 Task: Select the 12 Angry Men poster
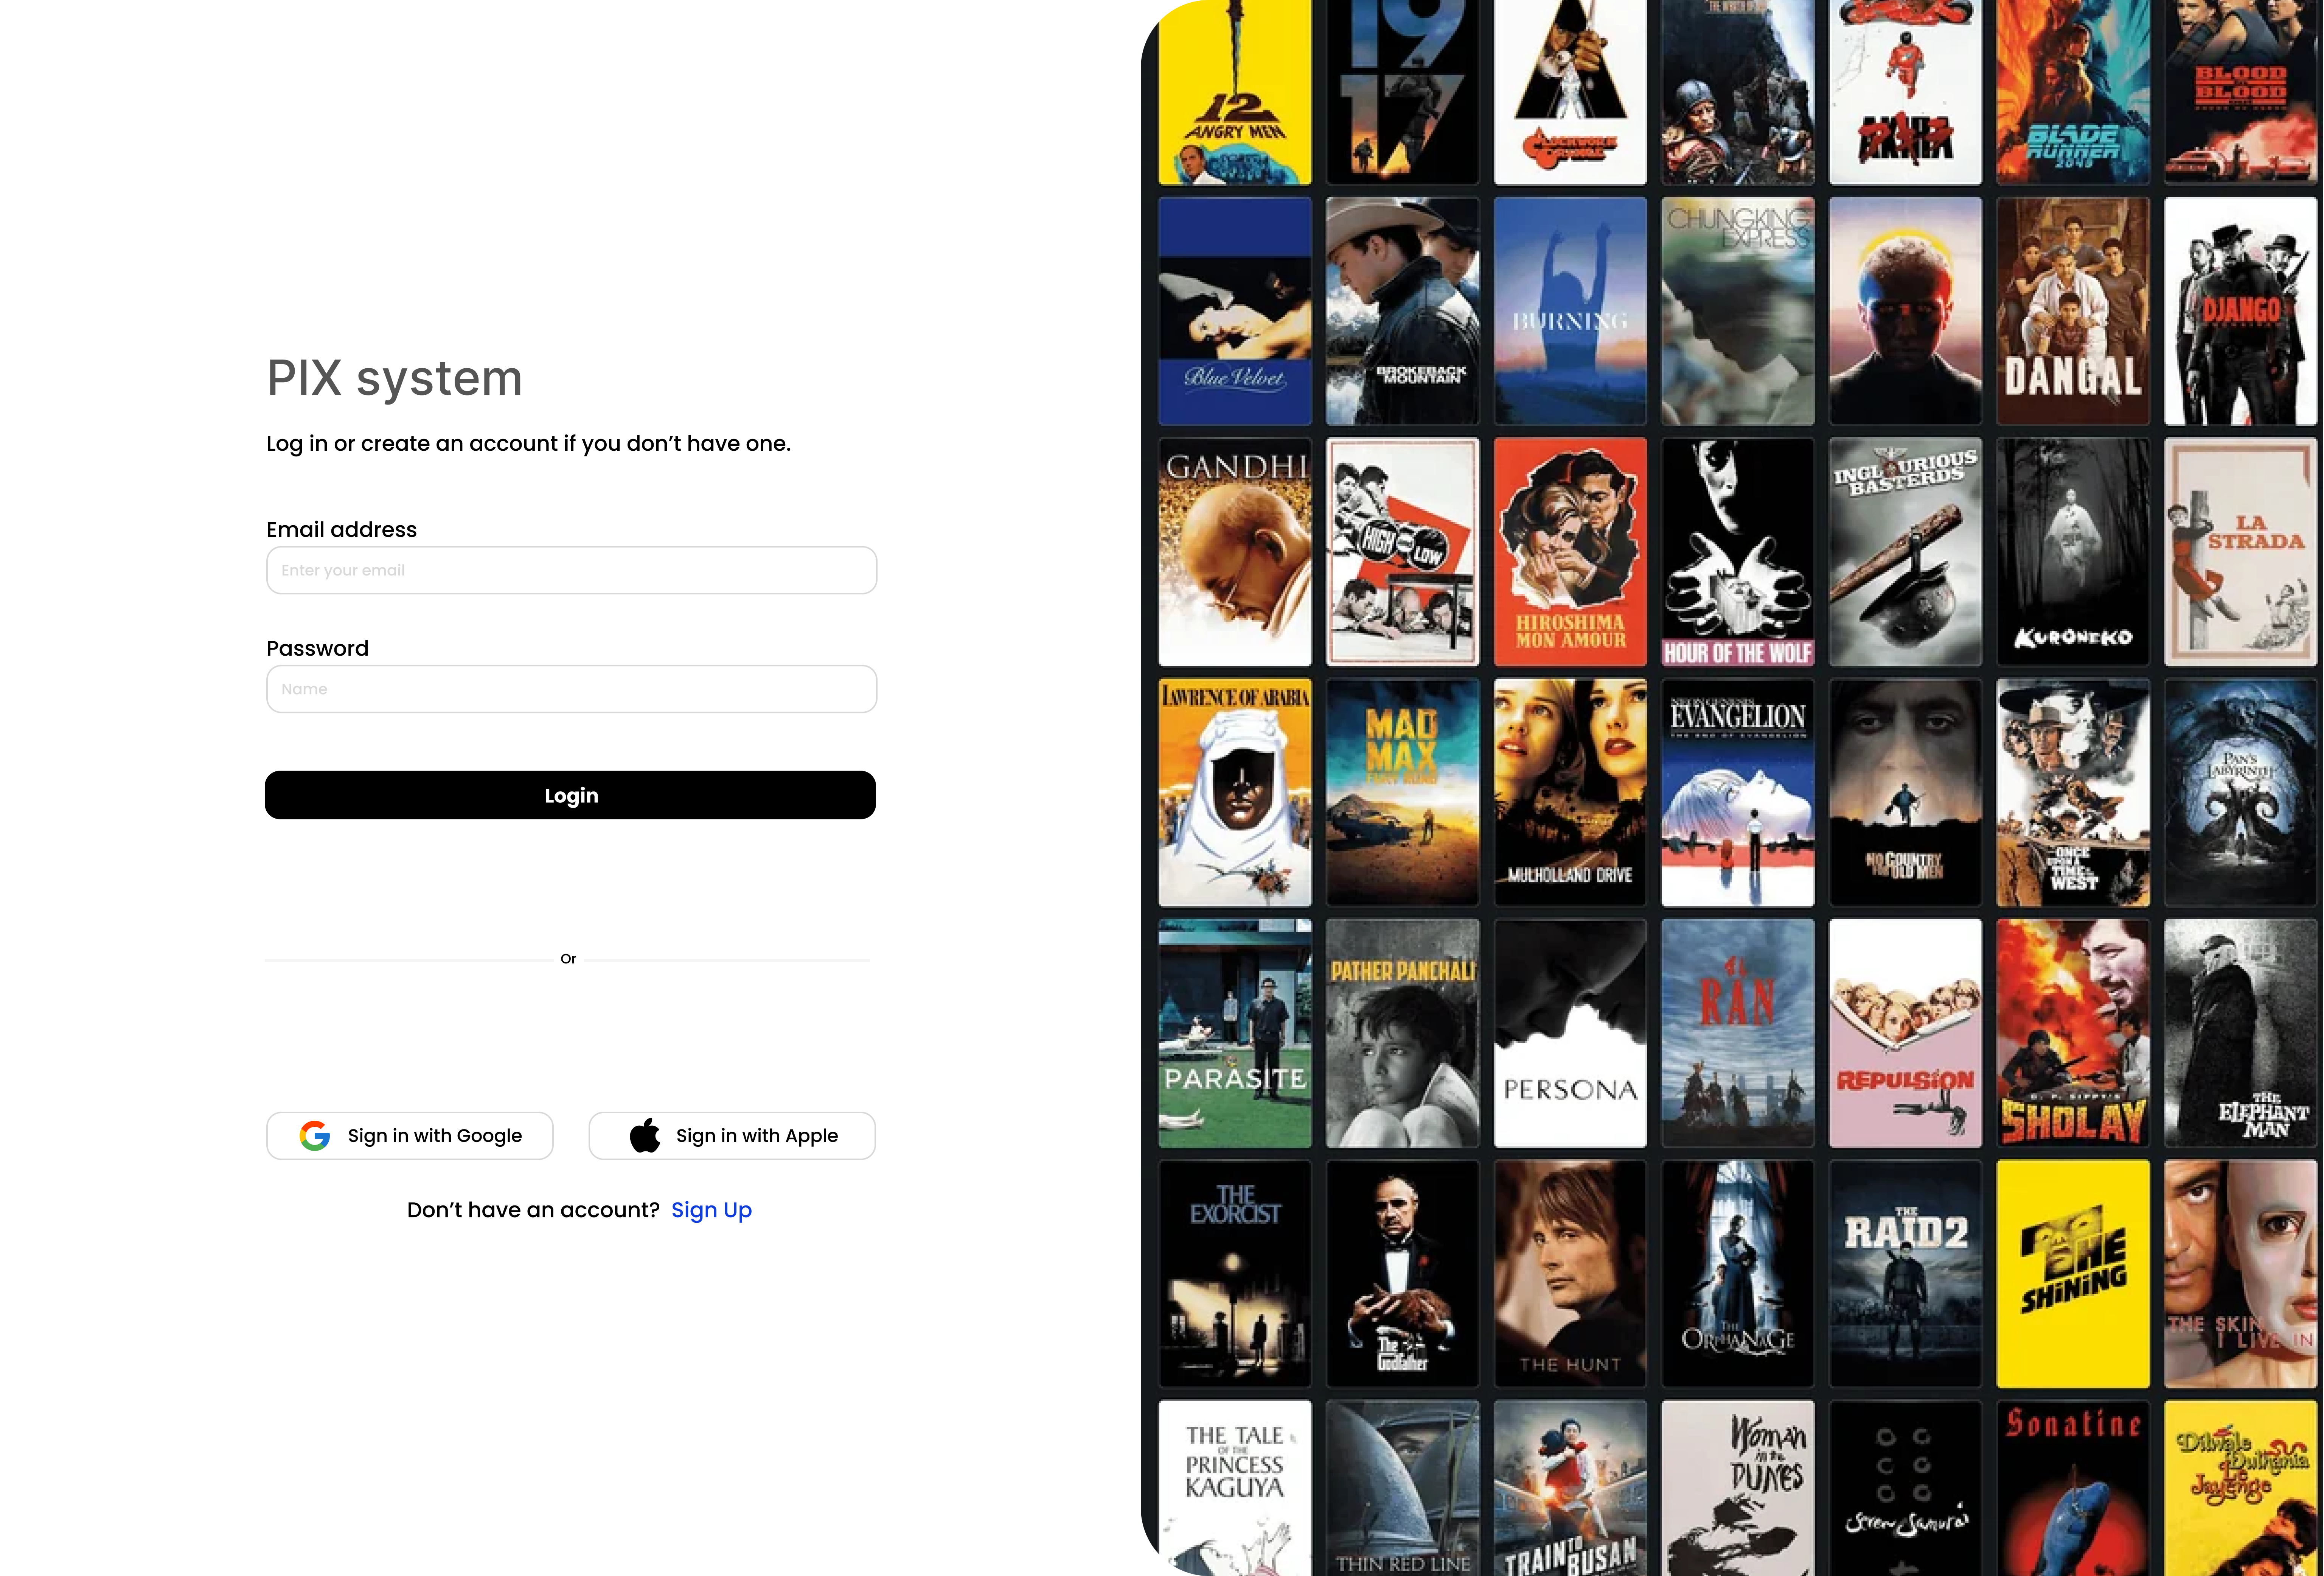click(1235, 92)
